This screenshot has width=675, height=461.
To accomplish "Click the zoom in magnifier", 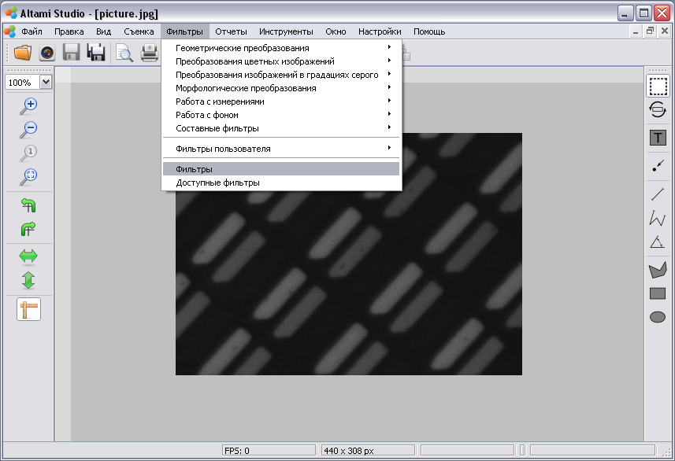I will coord(28,106).
